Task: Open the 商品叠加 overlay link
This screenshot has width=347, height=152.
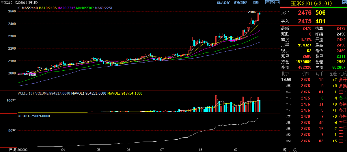Action: tap(224, 3)
